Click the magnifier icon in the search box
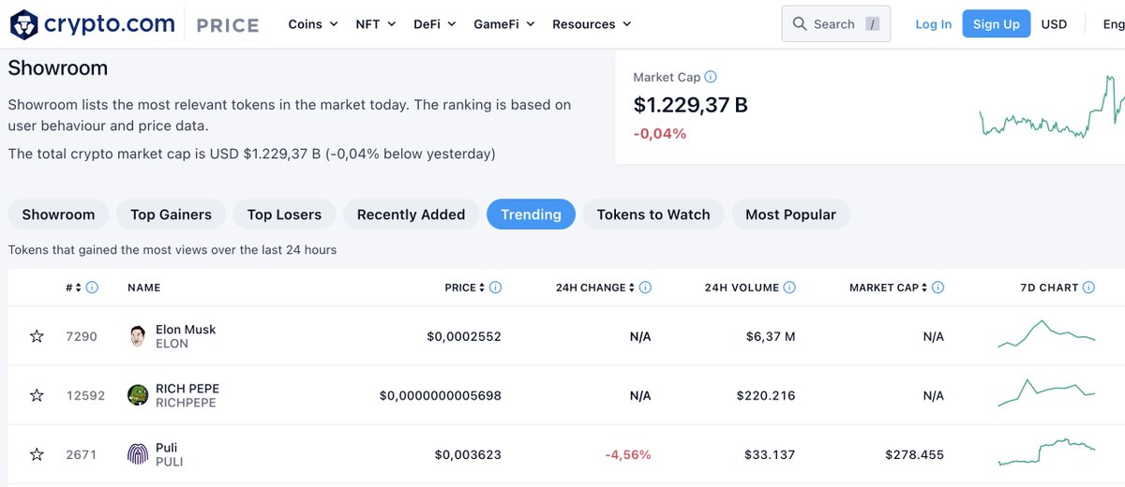The image size is (1125, 487). pyautogui.click(x=800, y=24)
